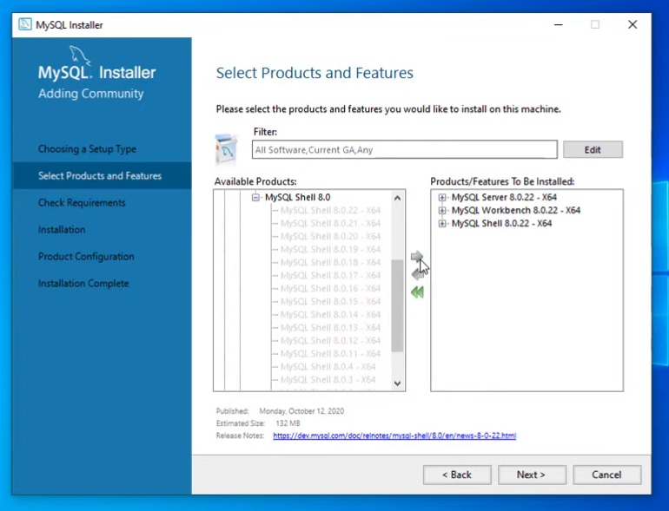
Task: Select MySQL Shell 8.0.20 - X64
Action: click(x=330, y=236)
